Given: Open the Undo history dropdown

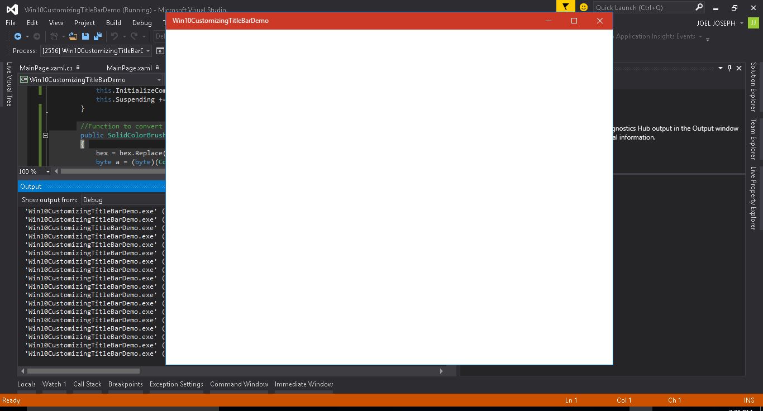Looking at the screenshot, I should point(123,37).
